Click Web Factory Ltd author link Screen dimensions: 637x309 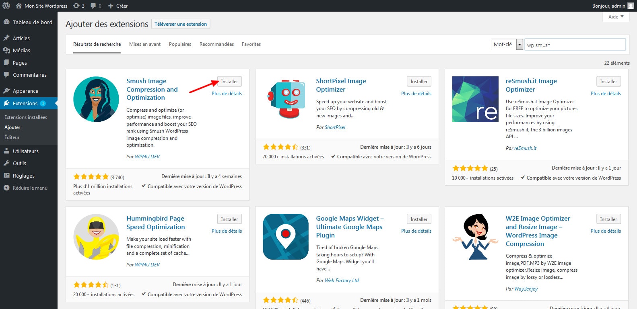342,280
